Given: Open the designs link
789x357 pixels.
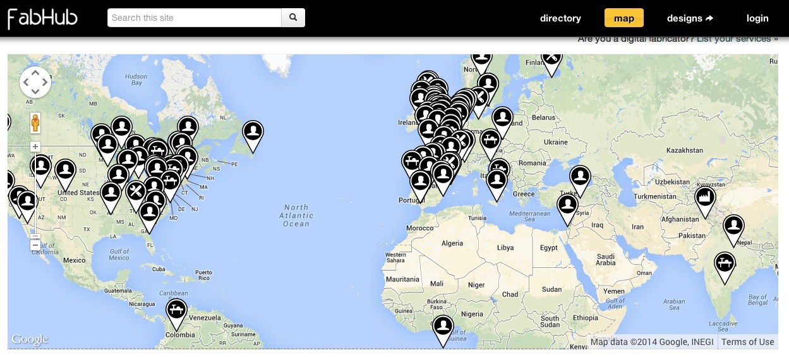Looking at the screenshot, I should [x=690, y=18].
